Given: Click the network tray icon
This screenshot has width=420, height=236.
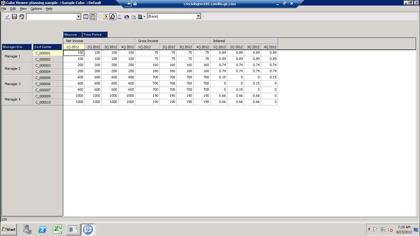Looking at the screenshot, I should (383, 230).
